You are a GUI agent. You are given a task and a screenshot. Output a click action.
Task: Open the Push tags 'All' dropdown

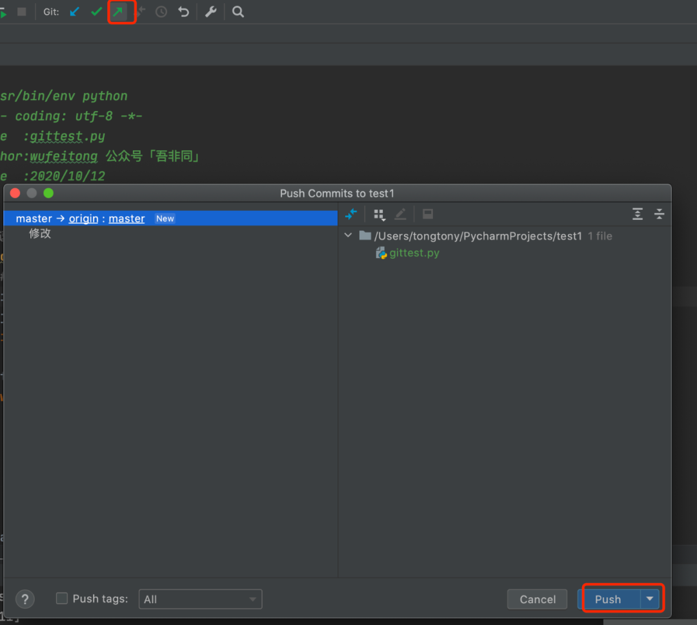point(200,599)
